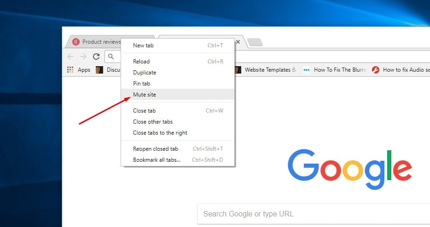Click the browser back arrow icon
This screenshot has width=430, height=227.
[70, 57]
